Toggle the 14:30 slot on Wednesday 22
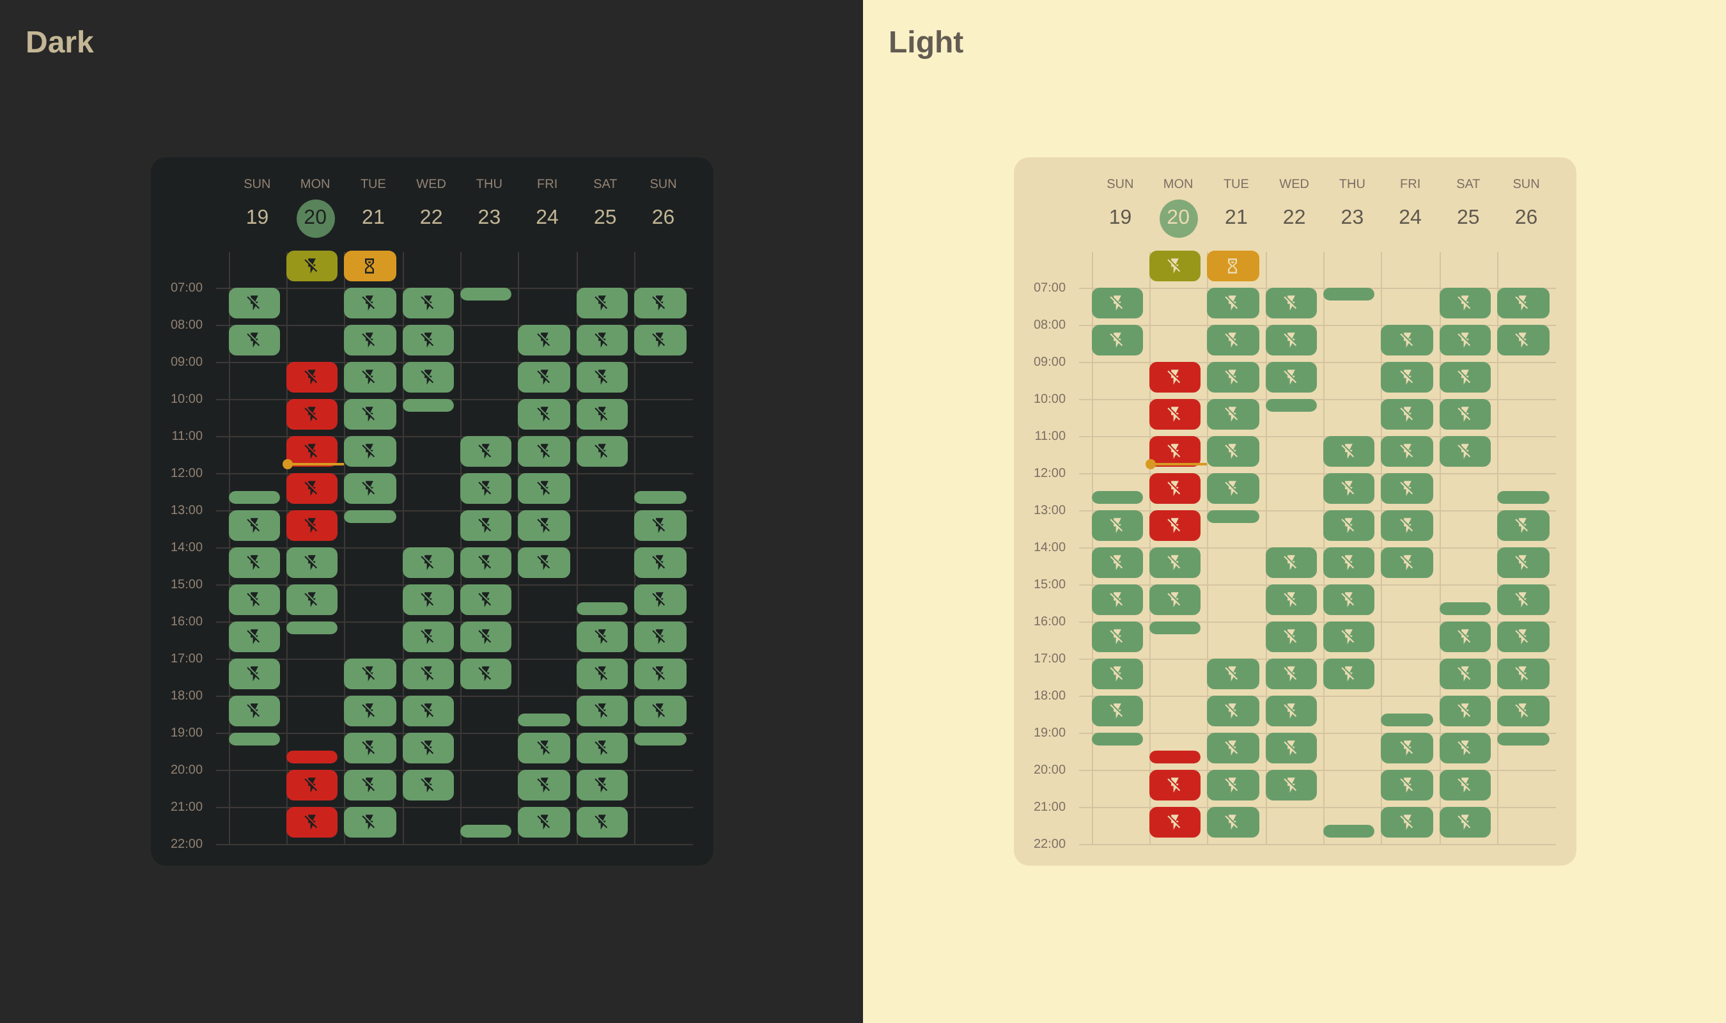The width and height of the screenshot is (1726, 1023). click(x=429, y=563)
